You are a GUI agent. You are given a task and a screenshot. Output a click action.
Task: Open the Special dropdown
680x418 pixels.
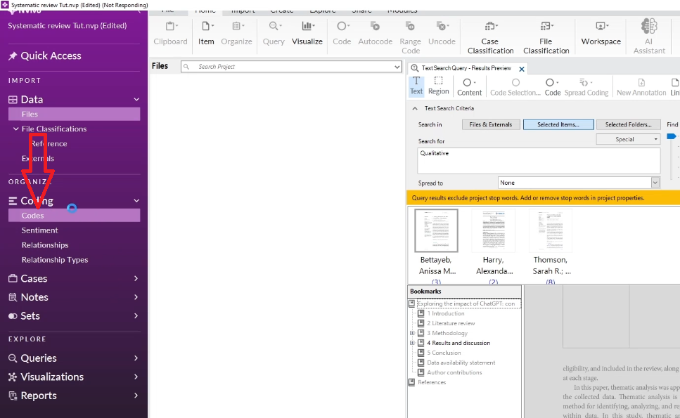tap(629, 139)
